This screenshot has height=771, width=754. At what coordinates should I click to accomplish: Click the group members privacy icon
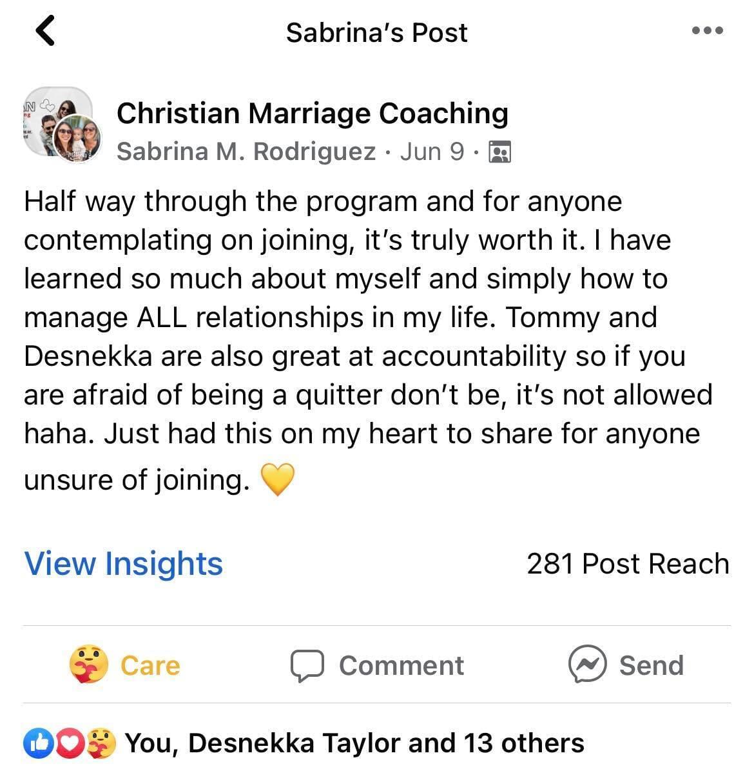pos(500,152)
